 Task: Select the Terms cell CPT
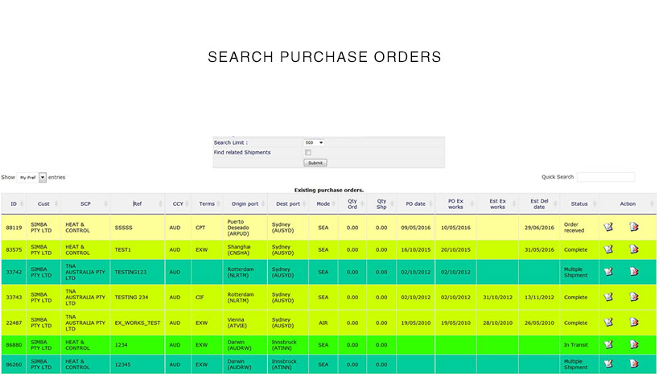207,228
